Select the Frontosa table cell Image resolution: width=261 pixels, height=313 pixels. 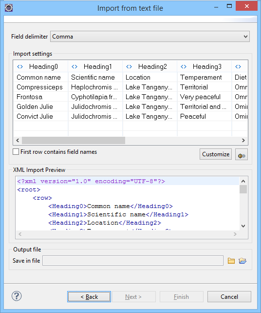[40, 97]
